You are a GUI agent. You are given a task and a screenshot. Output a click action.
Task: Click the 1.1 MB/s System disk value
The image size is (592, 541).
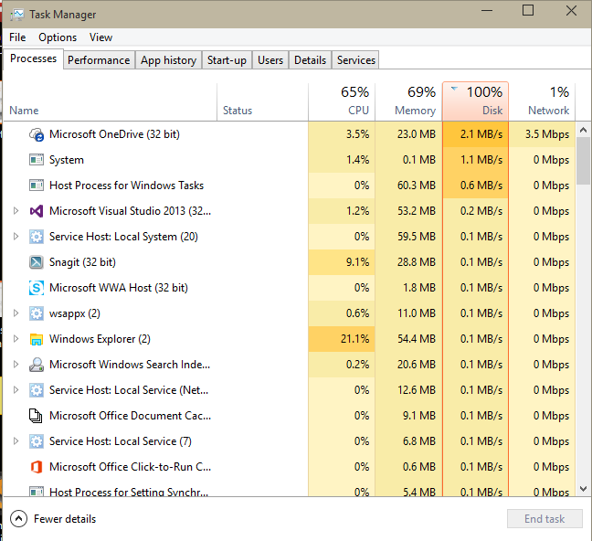click(x=481, y=160)
